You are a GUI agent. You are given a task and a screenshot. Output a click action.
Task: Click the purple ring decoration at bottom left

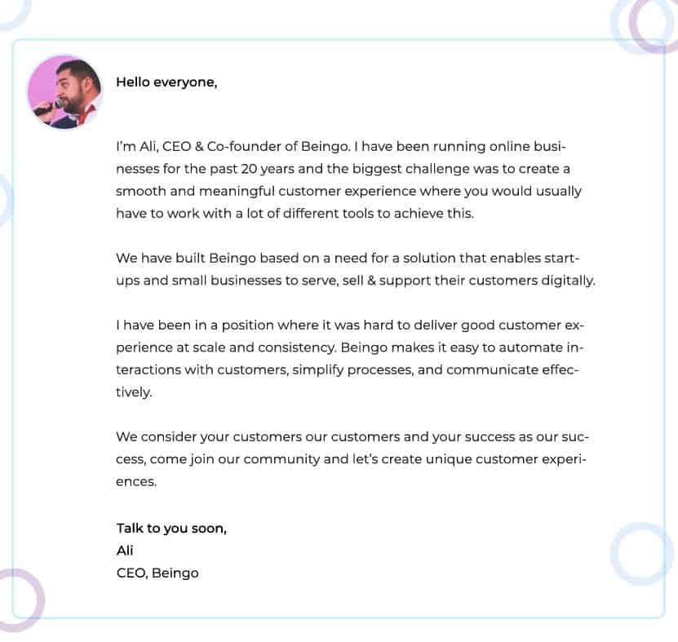coord(18,600)
